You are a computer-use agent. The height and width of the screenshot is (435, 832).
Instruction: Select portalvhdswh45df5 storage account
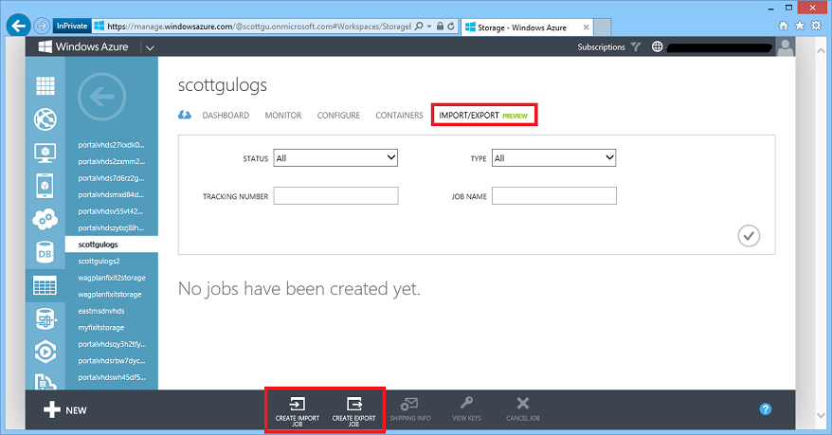tap(112, 377)
